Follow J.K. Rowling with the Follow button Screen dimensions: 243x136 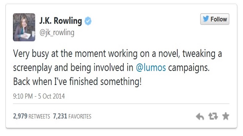tap(215, 19)
